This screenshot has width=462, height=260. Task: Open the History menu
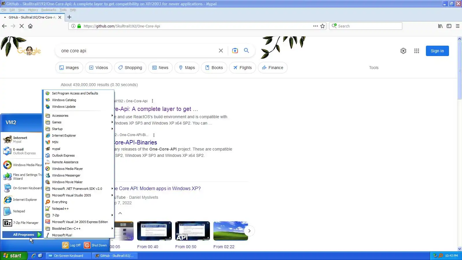click(33, 10)
